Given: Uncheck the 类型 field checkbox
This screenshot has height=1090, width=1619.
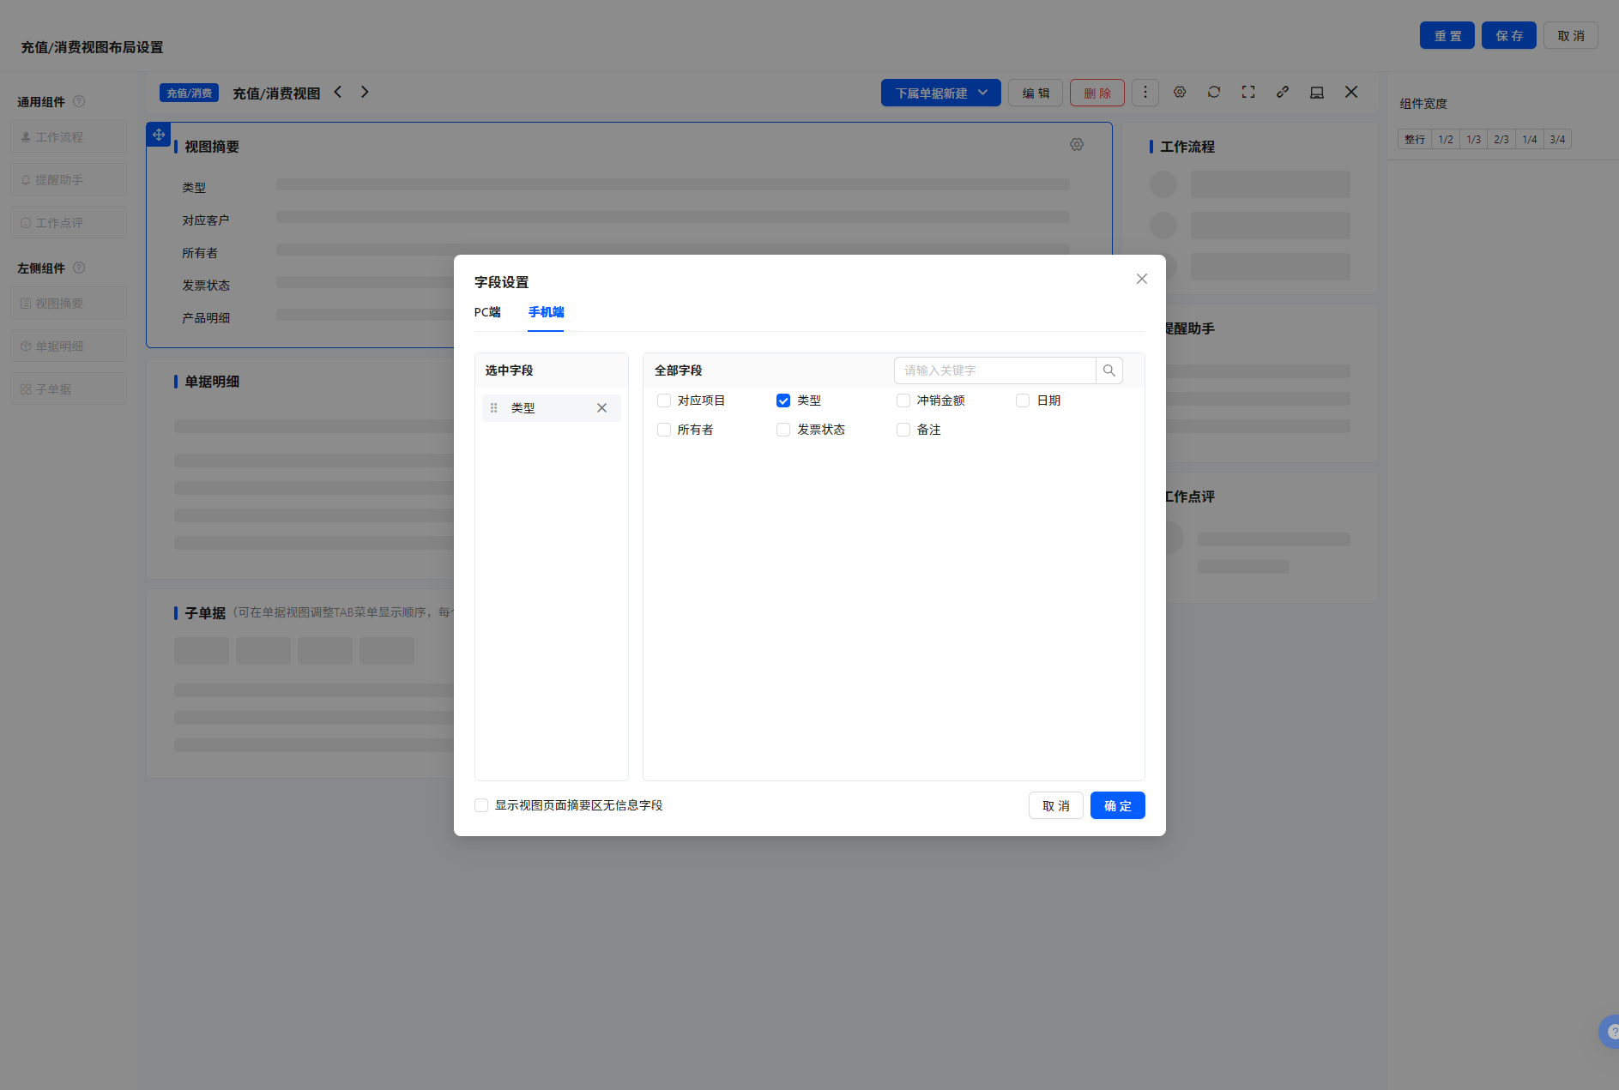Looking at the screenshot, I should [783, 400].
